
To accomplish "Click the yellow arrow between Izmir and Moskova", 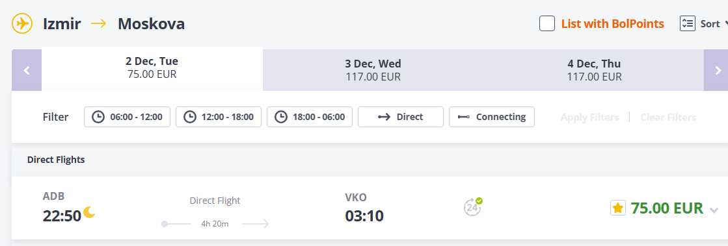I will click(x=99, y=23).
